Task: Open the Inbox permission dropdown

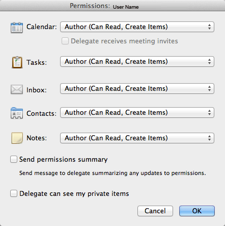Action: pos(137,88)
